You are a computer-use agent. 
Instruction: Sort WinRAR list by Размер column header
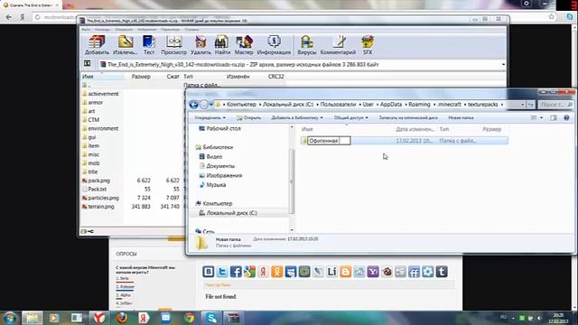coord(141,76)
